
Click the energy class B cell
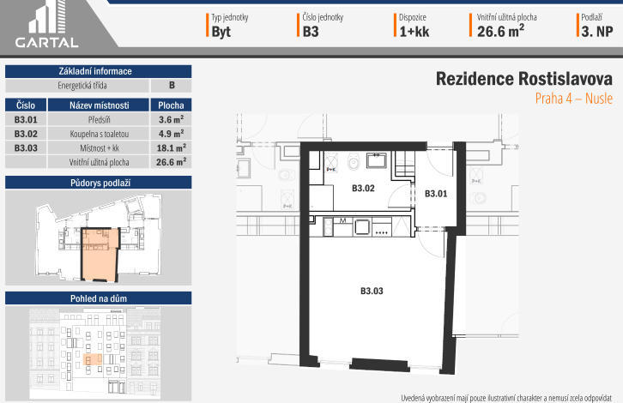(172, 85)
